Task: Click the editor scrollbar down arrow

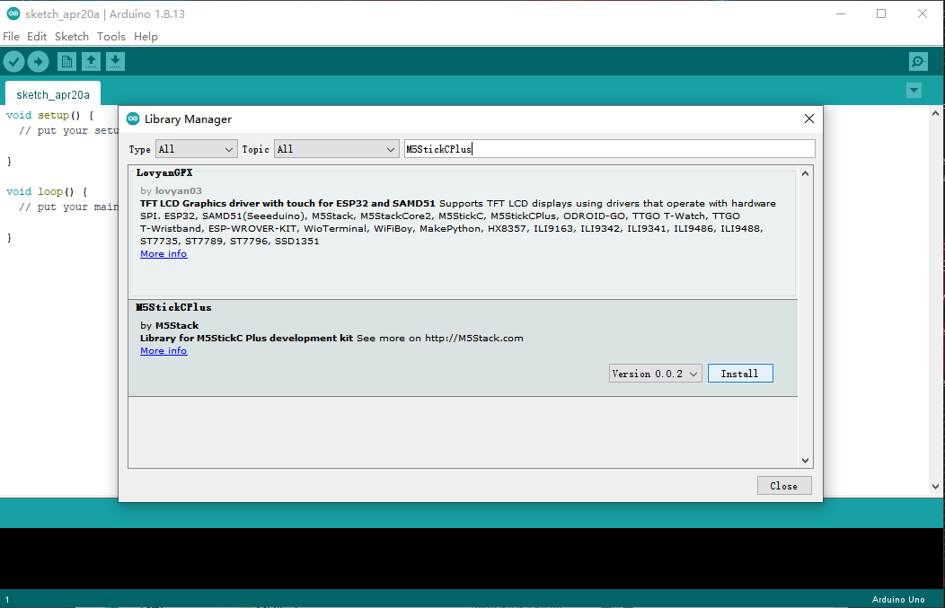Action: 935,486
